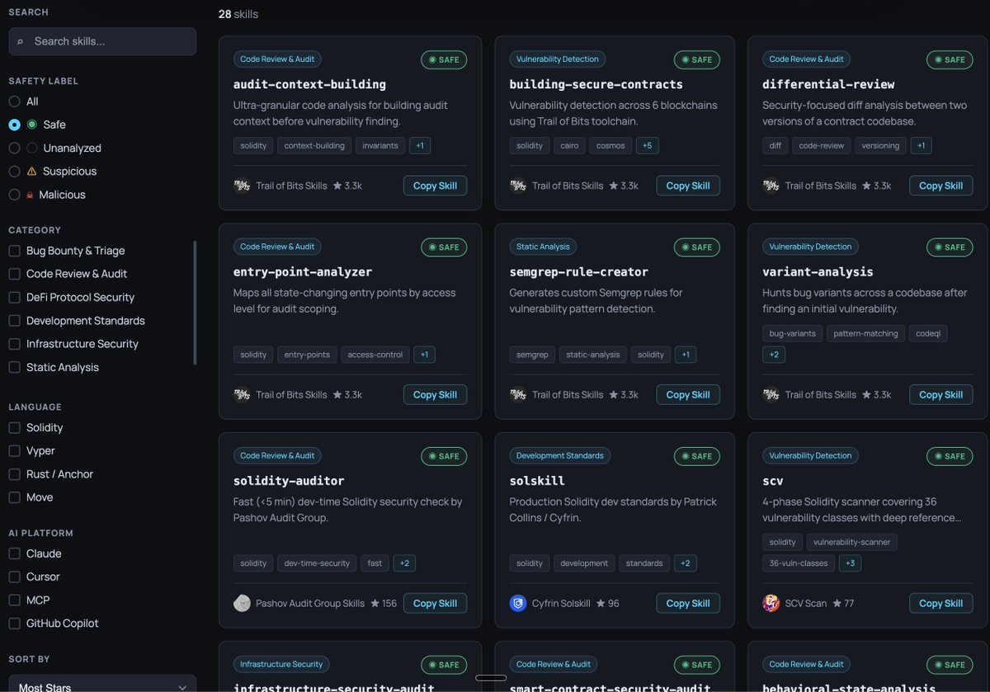The width and height of the screenshot is (990, 692).
Task: Expand +2 tags on variant-analysis card
Action: [774, 355]
